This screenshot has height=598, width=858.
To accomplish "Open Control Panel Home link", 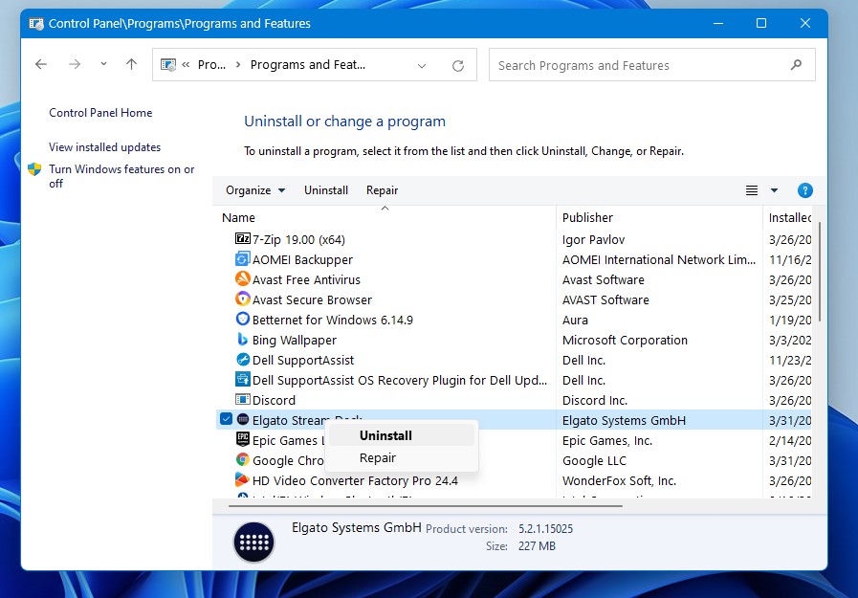I will coord(100,113).
